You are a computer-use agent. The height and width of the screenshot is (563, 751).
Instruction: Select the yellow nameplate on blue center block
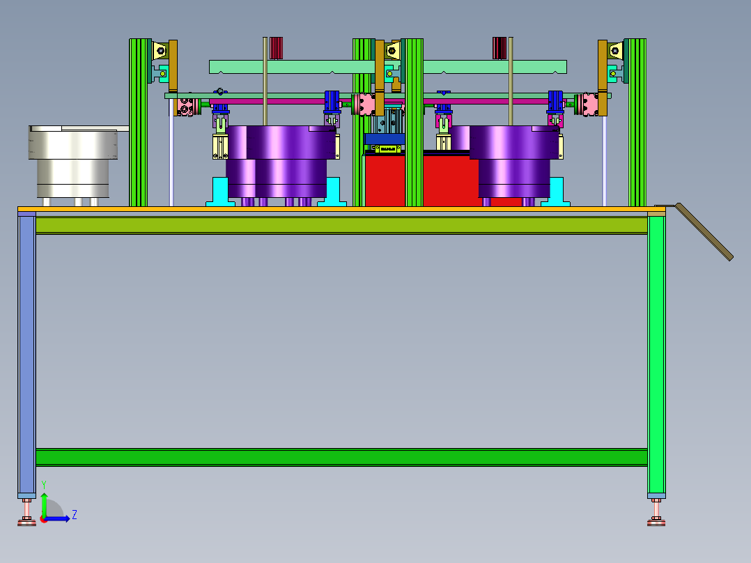[x=388, y=149]
